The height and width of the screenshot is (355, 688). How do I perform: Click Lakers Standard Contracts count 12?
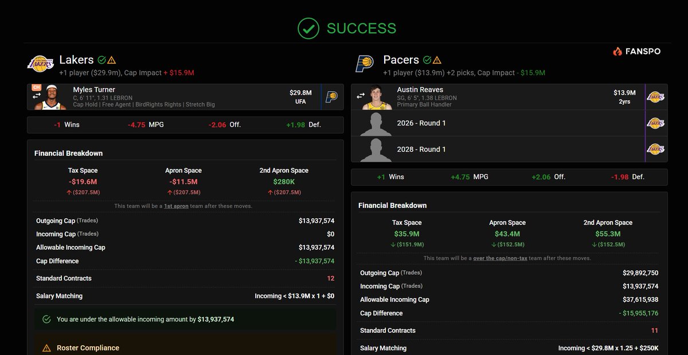(x=331, y=278)
